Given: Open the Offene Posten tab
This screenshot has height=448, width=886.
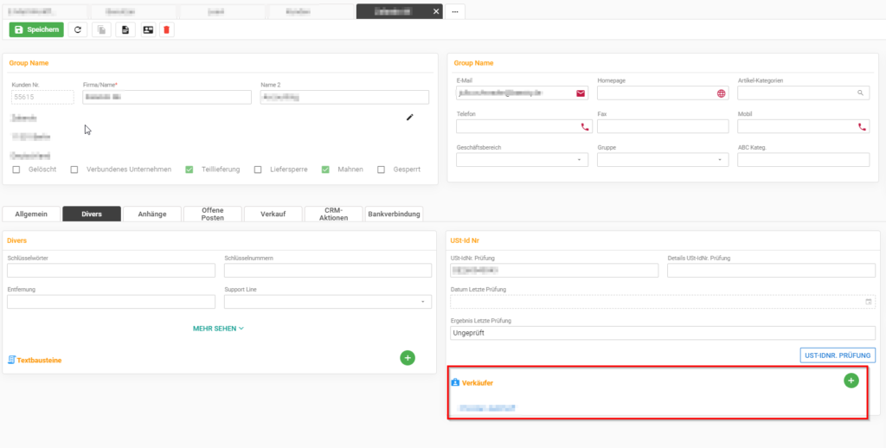Looking at the screenshot, I should [x=213, y=214].
